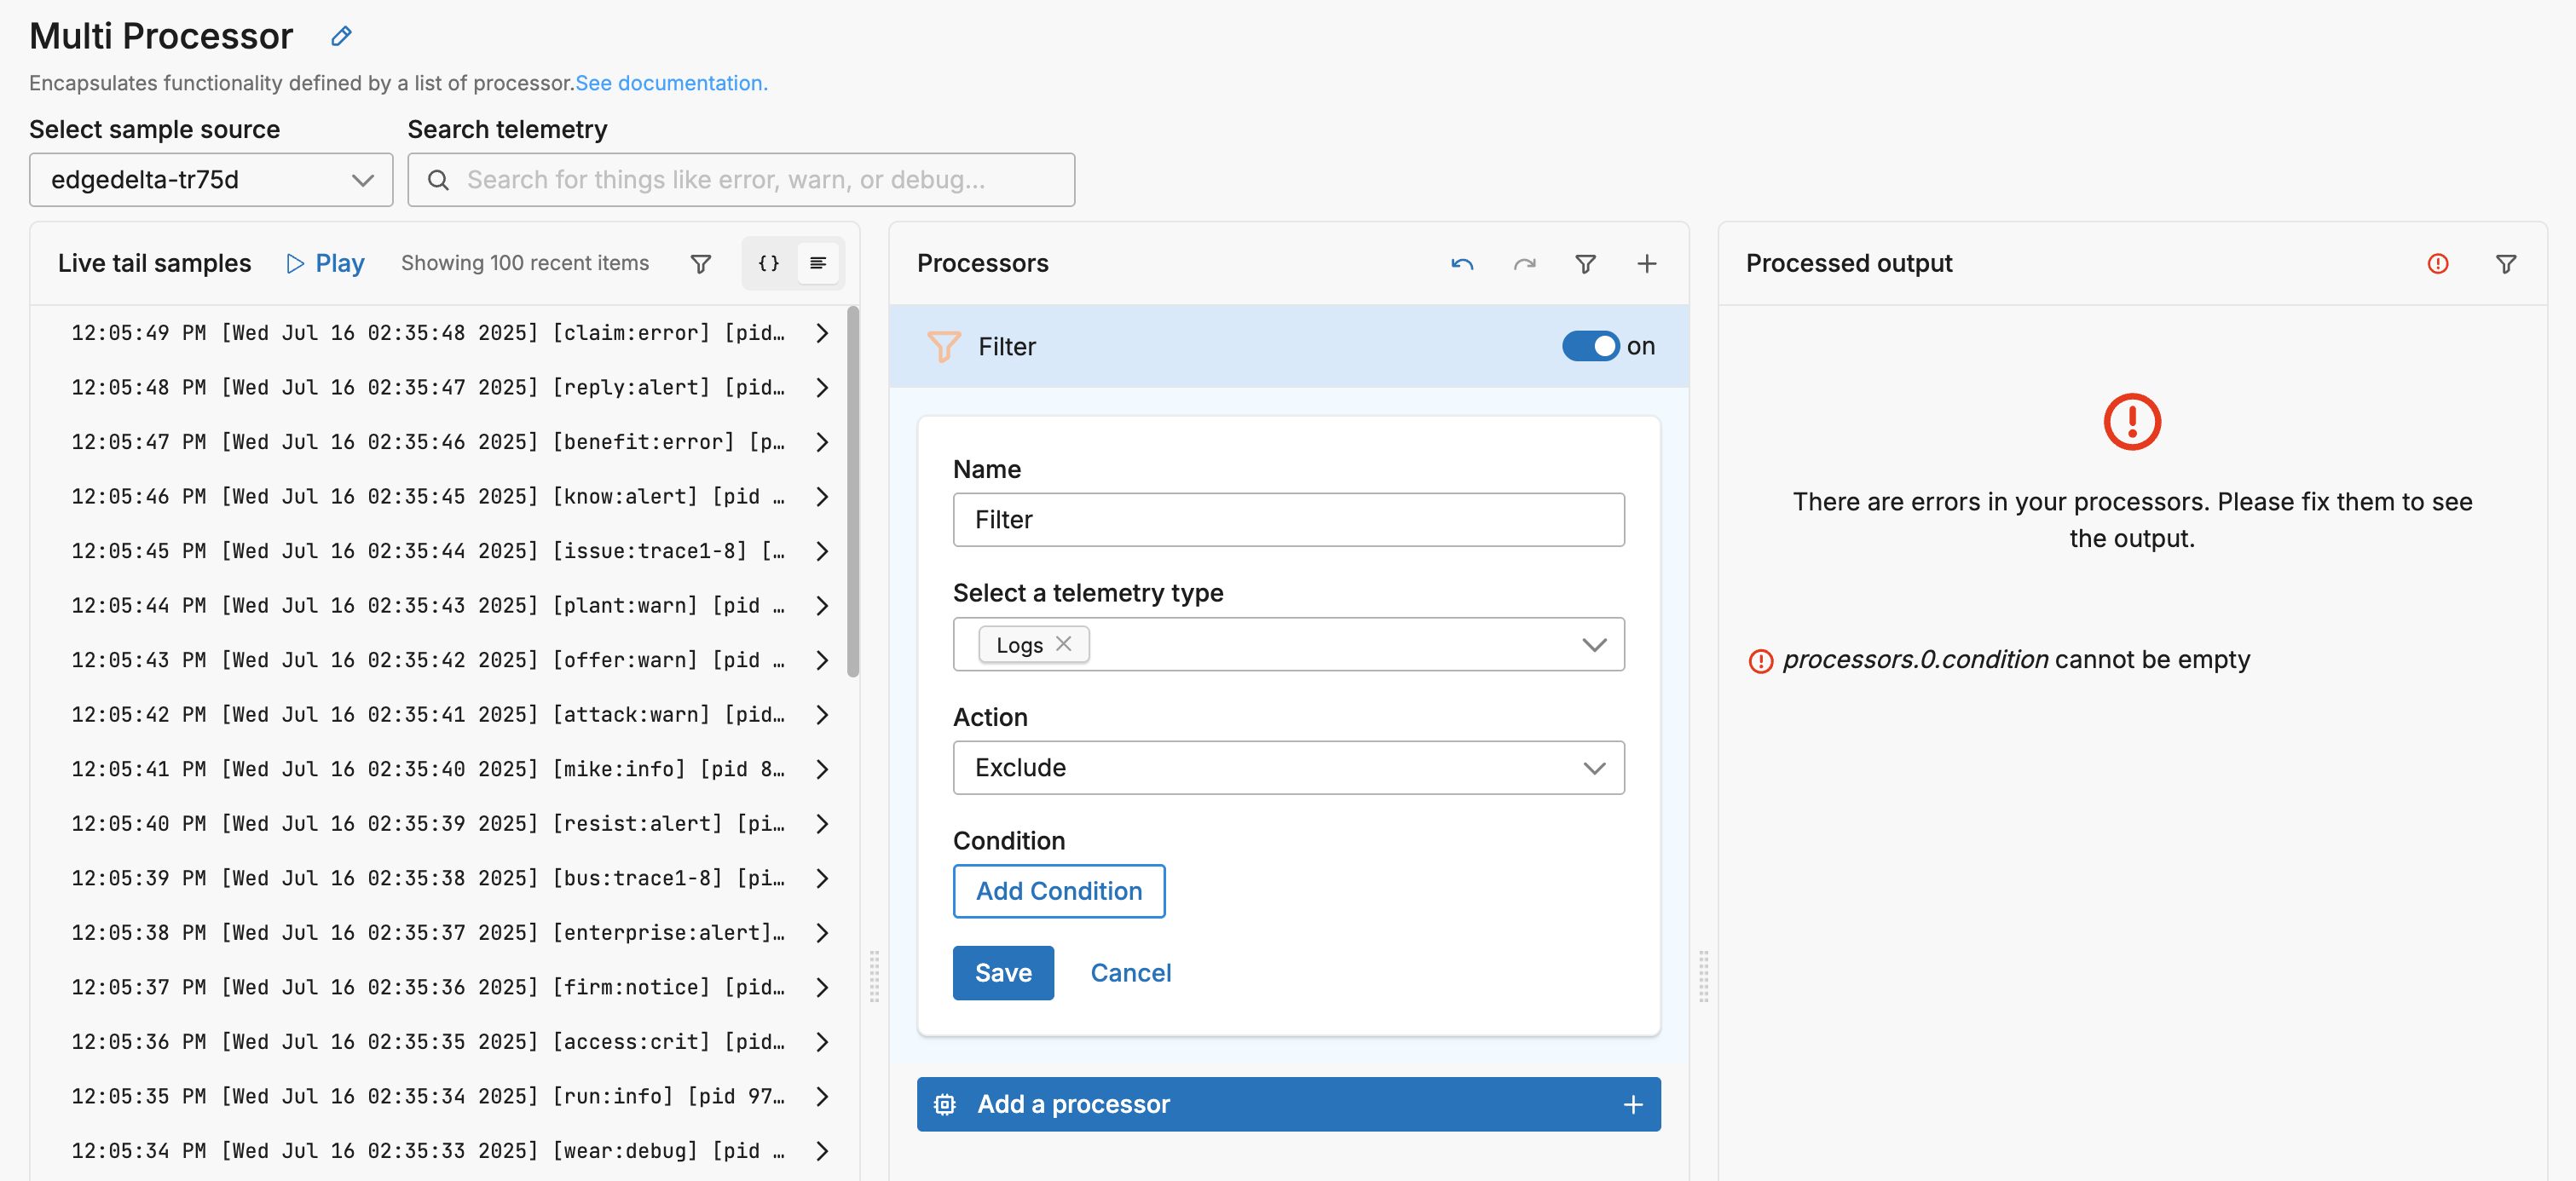Viewport: 2576px width, 1181px height.
Task: Click the resize handle between samples and Processors
Action: [x=874, y=976]
